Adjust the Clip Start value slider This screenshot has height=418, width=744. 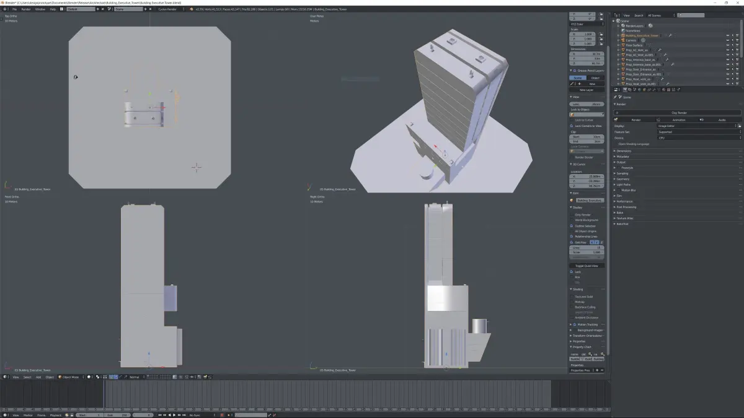pos(587,136)
